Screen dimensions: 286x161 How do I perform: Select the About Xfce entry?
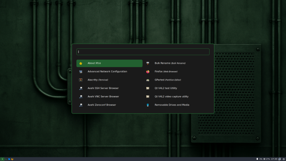109,63
